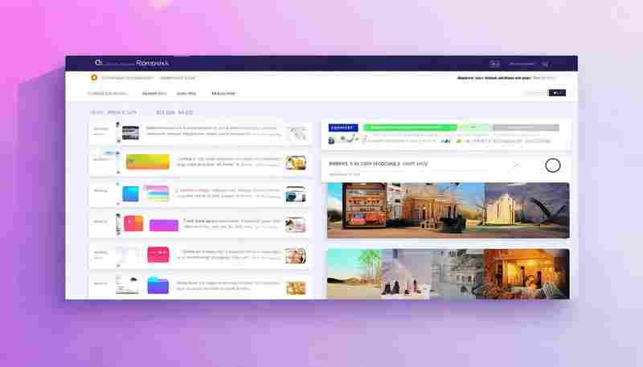Open the list icon in the dark header
Screen dimensions: 643x367
pos(494,64)
